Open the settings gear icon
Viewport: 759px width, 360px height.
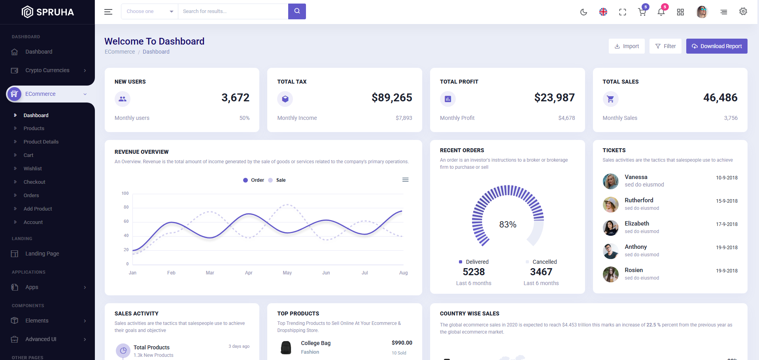[x=743, y=11]
